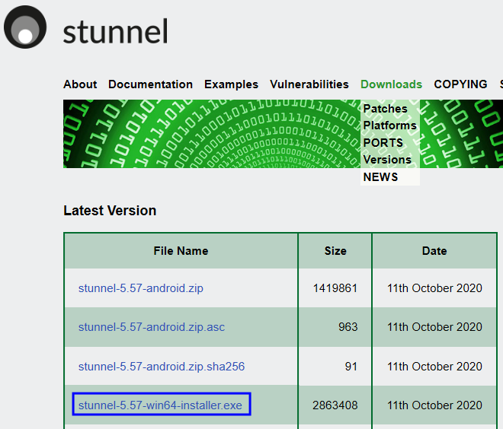Click the date in the win64-installer.exe row
503x429 pixels.
434,405
